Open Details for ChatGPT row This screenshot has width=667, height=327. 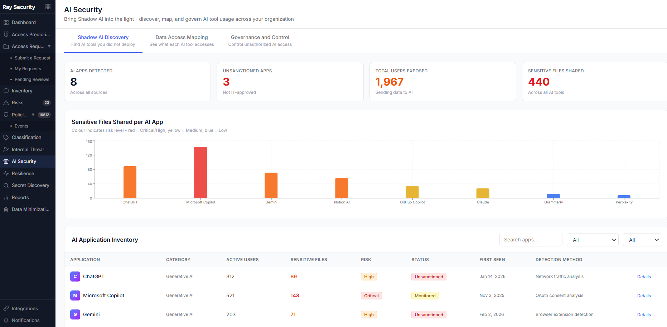[644, 277]
